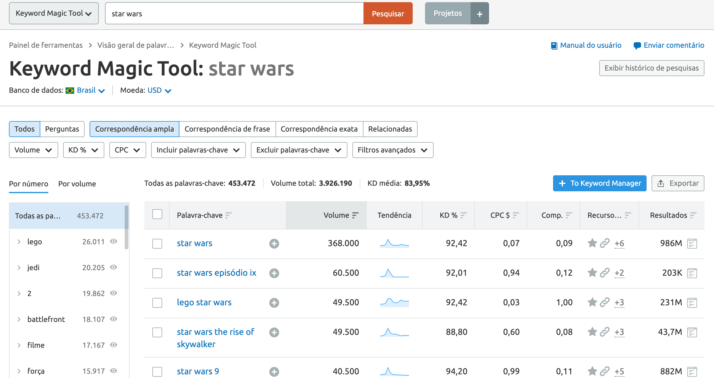Image resolution: width=714 pixels, height=378 pixels.
Task: Open the CPC filter dropdown
Action: coord(128,150)
